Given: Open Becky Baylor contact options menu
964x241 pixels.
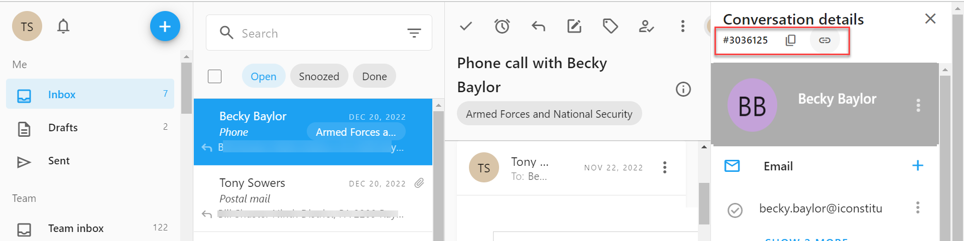Looking at the screenshot, I should [x=918, y=105].
